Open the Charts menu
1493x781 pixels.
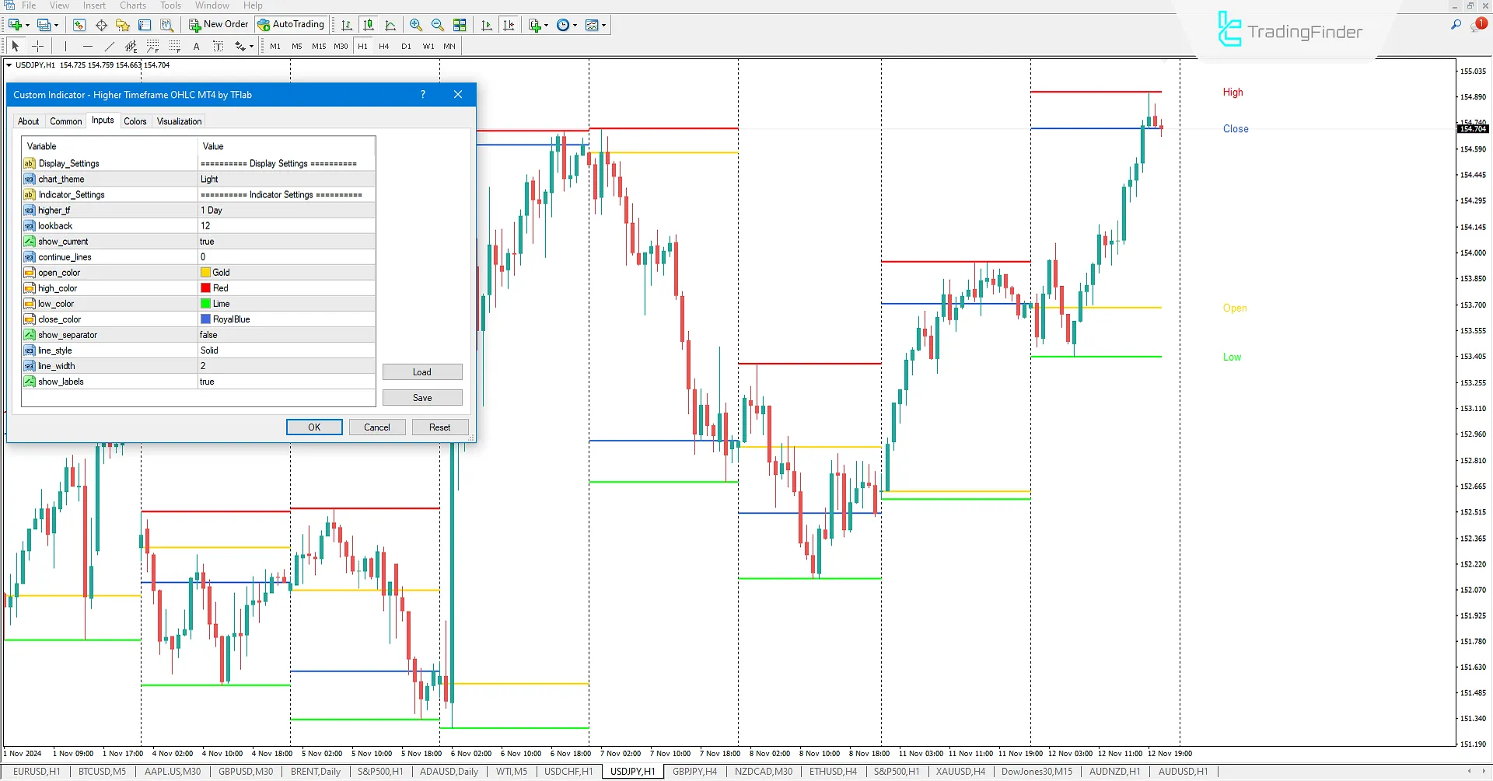click(x=132, y=5)
